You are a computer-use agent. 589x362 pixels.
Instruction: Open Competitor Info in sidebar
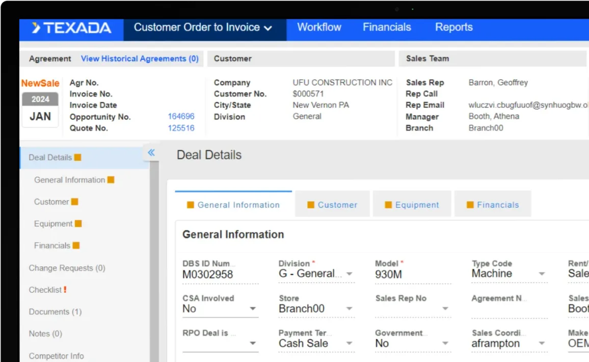[x=57, y=355]
